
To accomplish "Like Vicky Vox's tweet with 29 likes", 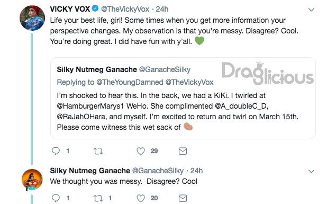I will point(141,151).
